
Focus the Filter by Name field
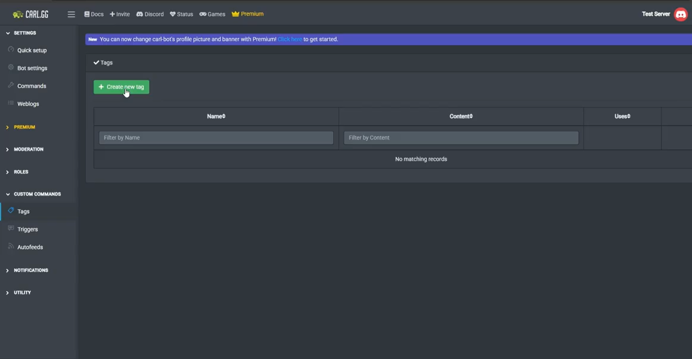(216, 138)
